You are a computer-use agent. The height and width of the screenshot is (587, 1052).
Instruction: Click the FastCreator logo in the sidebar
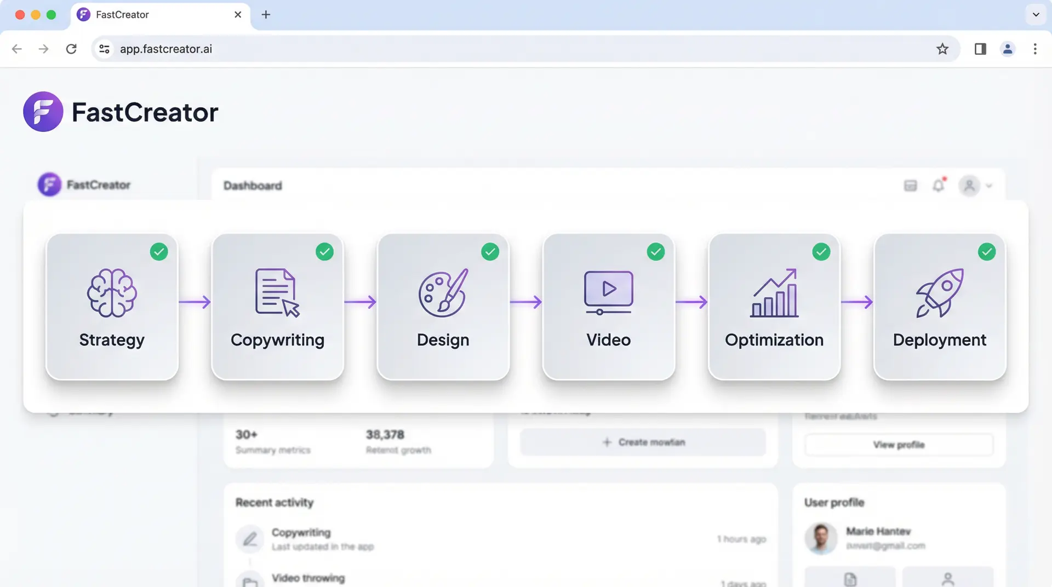tap(49, 185)
